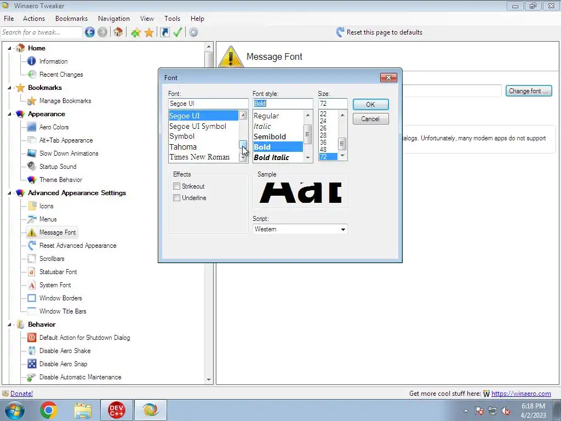Open Dev-C++ from taskbar
The width and height of the screenshot is (561, 421).
117,410
